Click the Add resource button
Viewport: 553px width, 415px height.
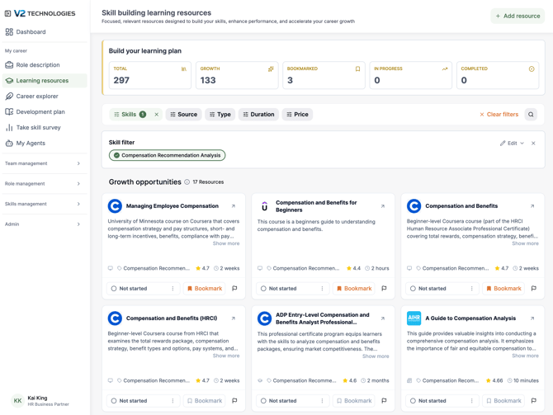pyautogui.click(x=518, y=16)
